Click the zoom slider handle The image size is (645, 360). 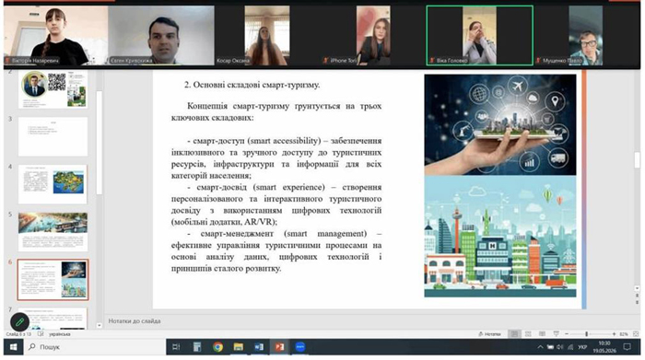tap(587, 334)
